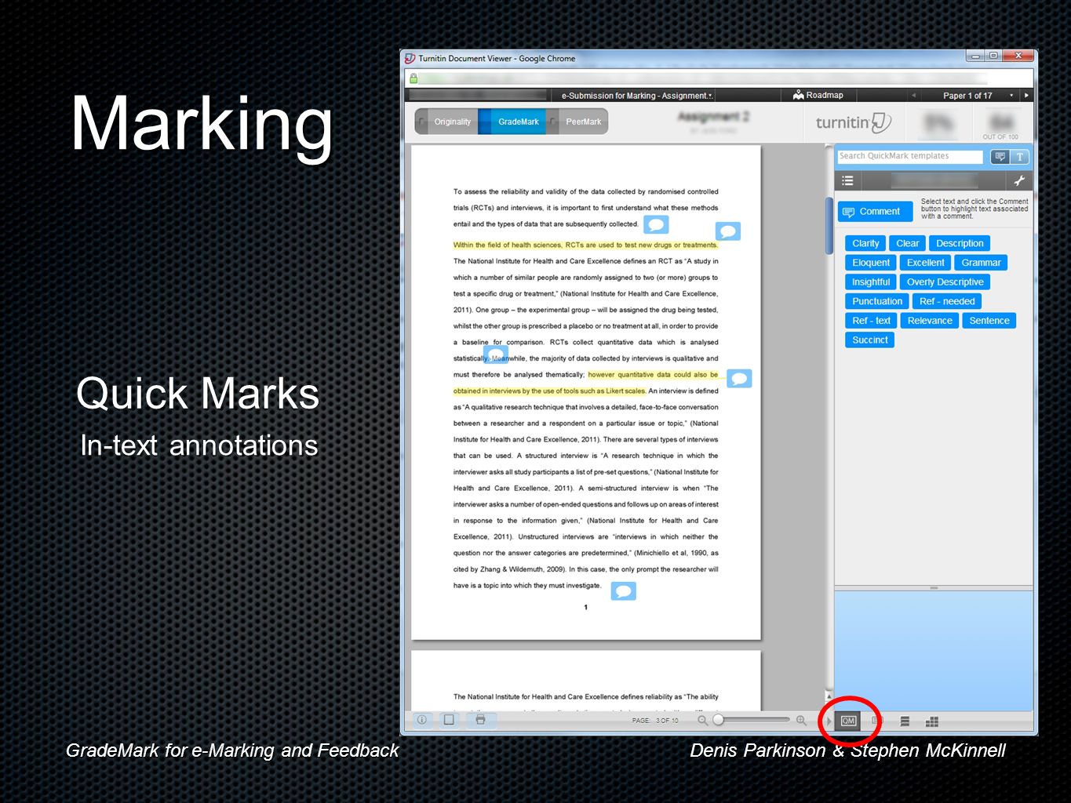The height and width of the screenshot is (803, 1071).
Task: Select the comment bubble mode icon
Action: point(1000,157)
